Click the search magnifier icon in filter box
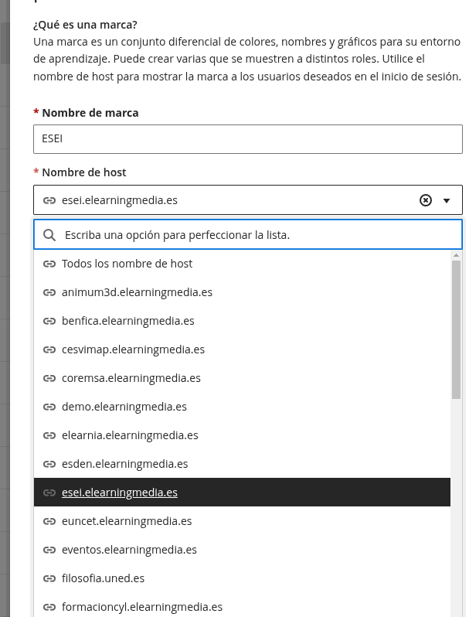The image size is (469, 617). (x=49, y=235)
